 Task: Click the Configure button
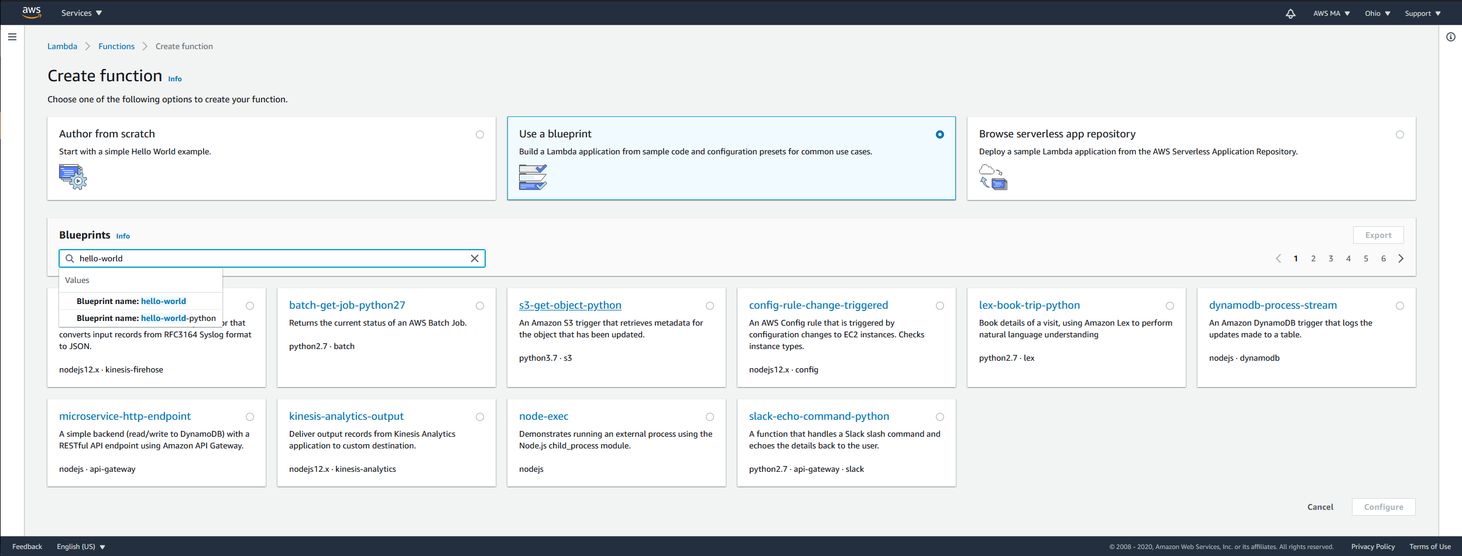1384,507
